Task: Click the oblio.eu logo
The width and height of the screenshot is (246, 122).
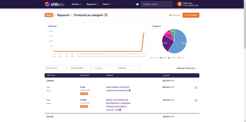Action: pyautogui.click(x=55, y=4)
